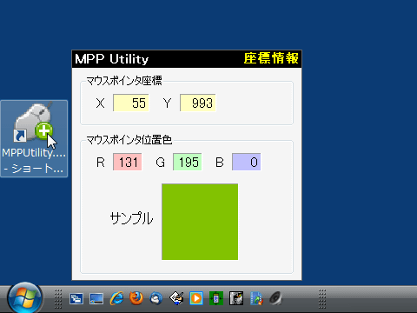Click the X coordinate field showing 55

click(131, 103)
